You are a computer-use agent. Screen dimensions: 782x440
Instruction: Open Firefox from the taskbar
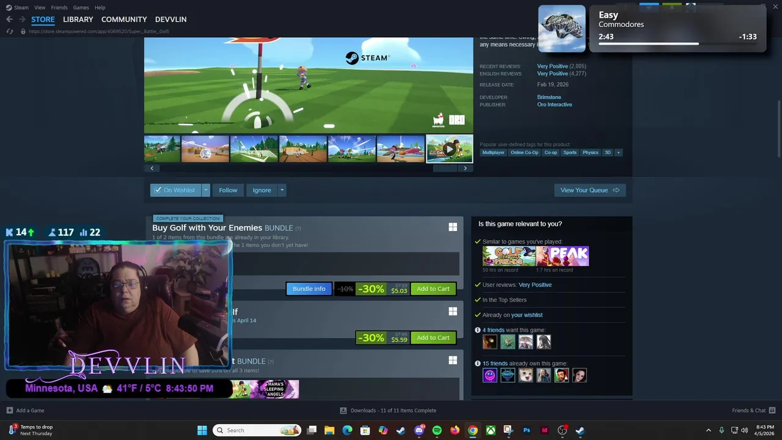[x=455, y=430]
